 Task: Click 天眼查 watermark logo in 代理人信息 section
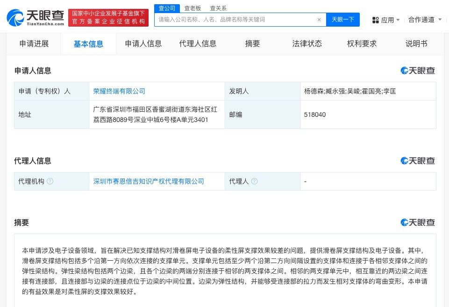coord(418,161)
